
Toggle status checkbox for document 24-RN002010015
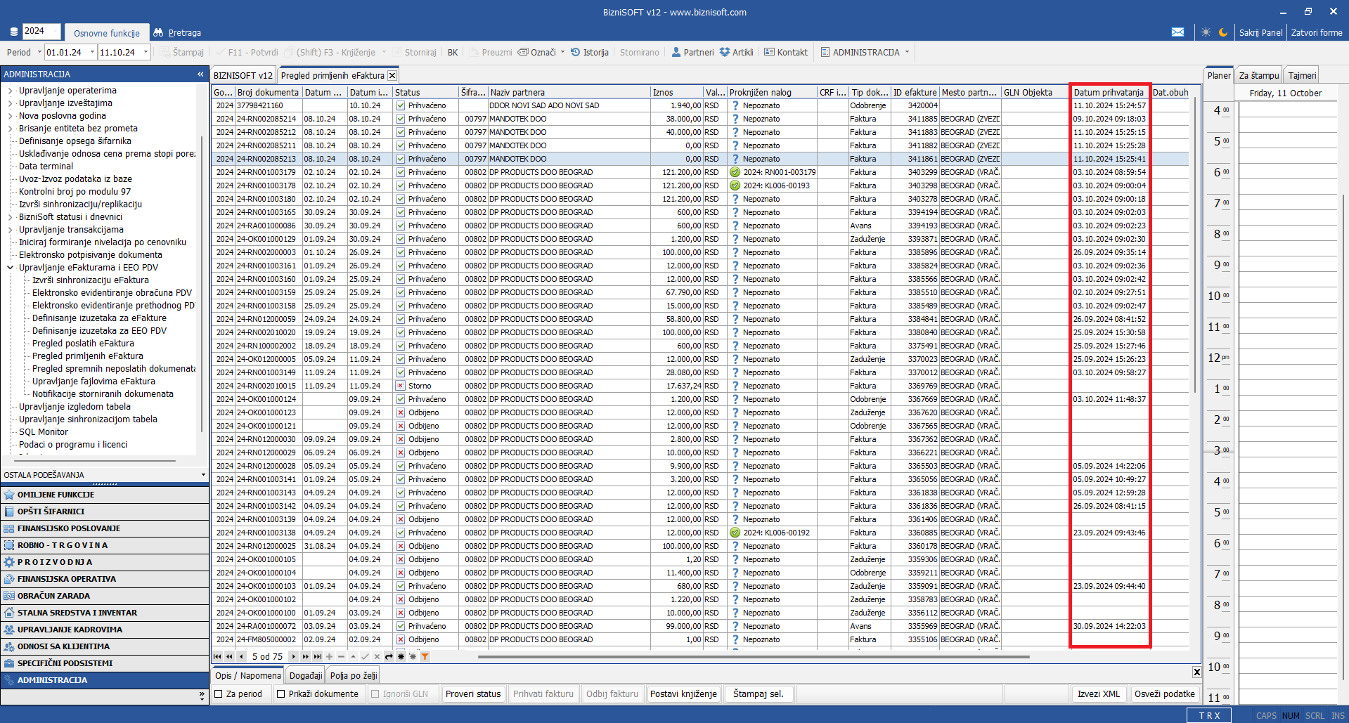pos(400,386)
